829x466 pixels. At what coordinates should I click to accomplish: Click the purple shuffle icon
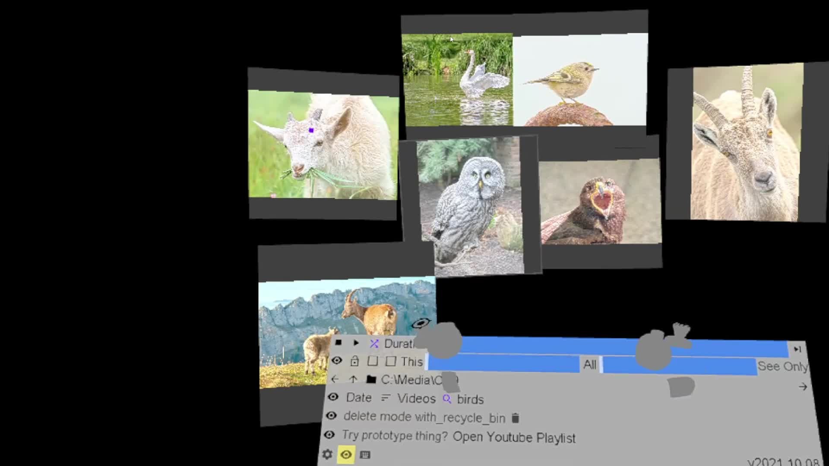point(374,343)
